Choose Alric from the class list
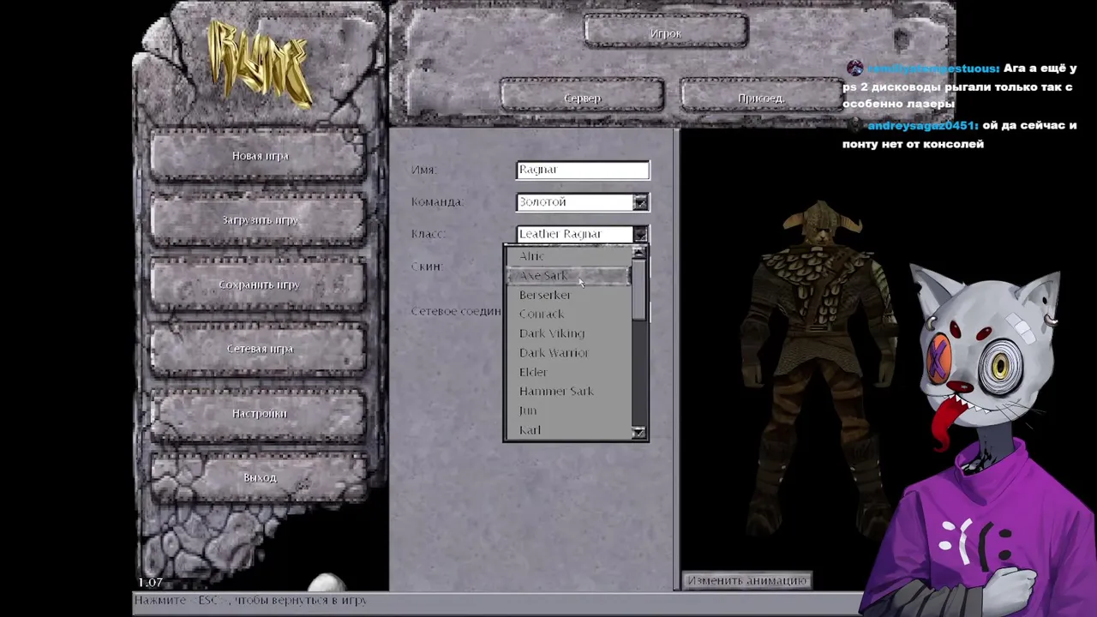 tap(569, 256)
